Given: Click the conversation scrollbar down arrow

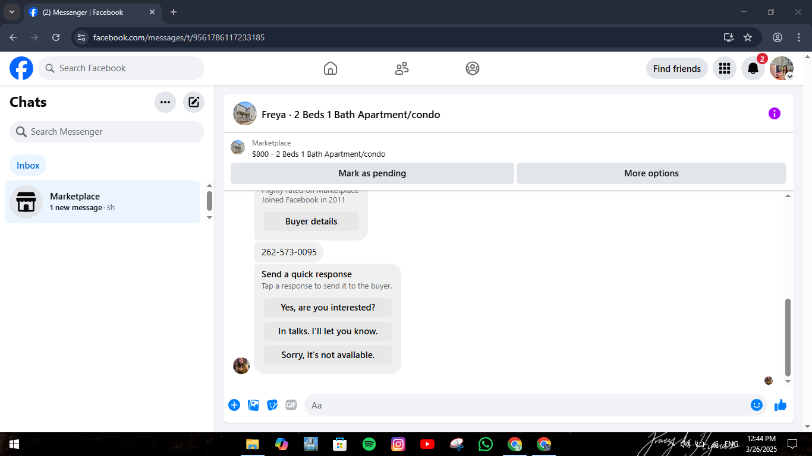Looking at the screenshot, I should (x=788, y=382).
